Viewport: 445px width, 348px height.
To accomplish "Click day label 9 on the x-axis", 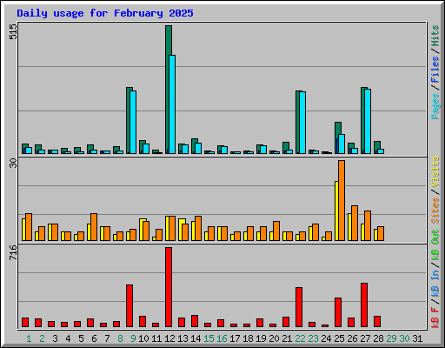I will [x=133, y=338].
